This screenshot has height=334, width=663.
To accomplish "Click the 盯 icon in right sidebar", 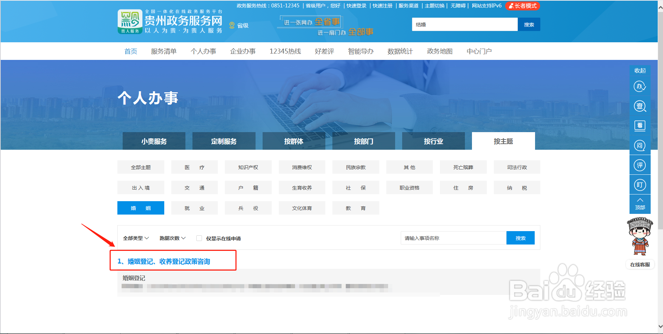I will point(640,185).
